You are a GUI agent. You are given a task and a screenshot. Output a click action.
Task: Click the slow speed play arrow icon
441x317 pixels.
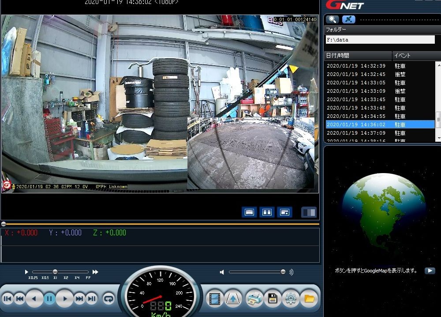click(26, 272)
